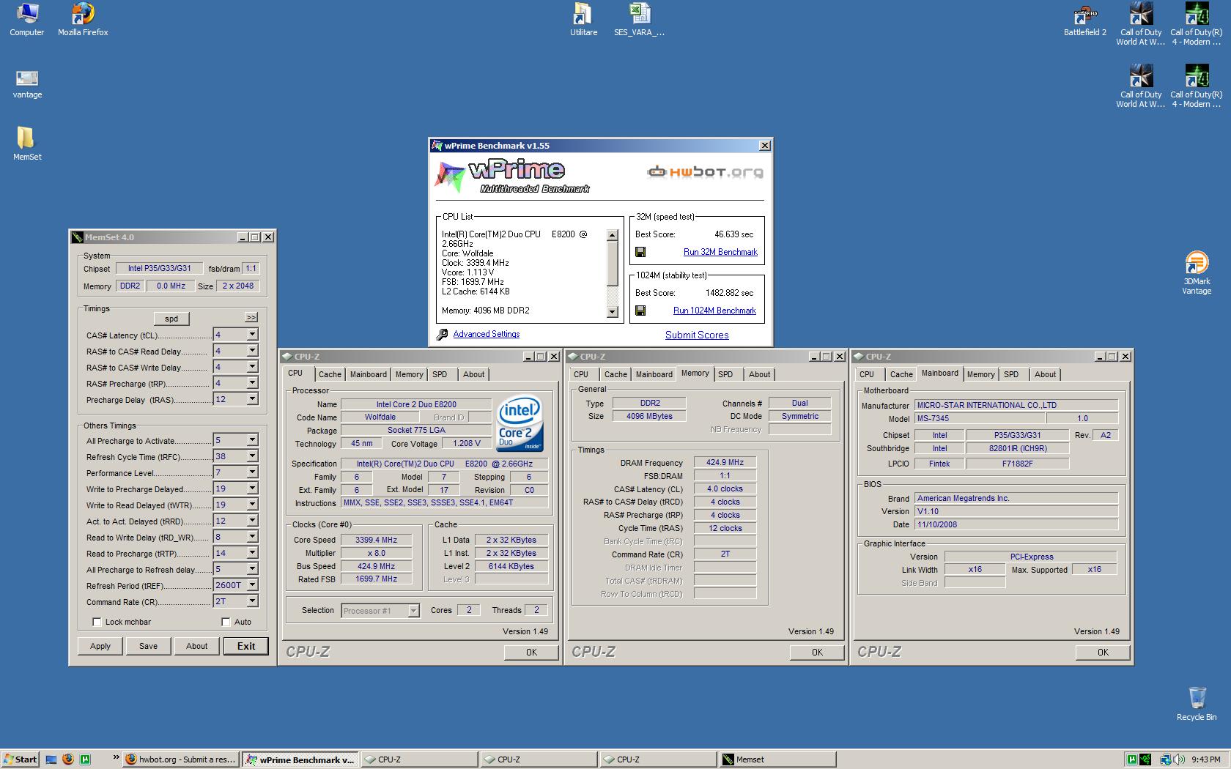Switch to the About tab in the Memory CPU-Z window

click(x=759, y=374)
